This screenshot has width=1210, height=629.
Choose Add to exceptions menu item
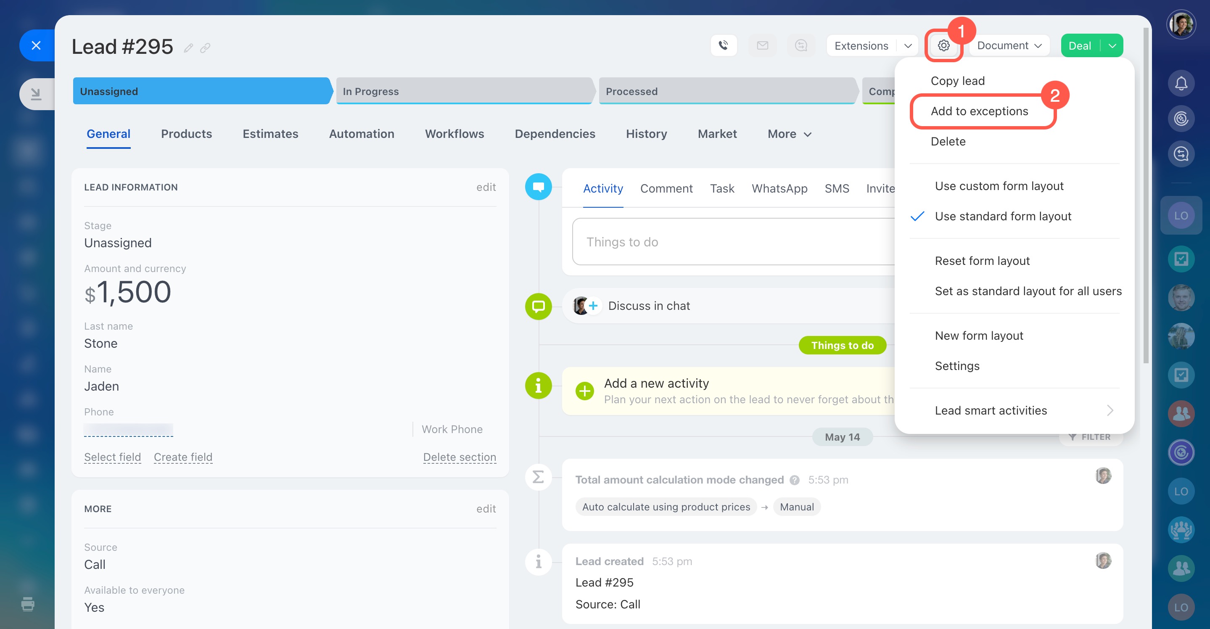(979, 111)
